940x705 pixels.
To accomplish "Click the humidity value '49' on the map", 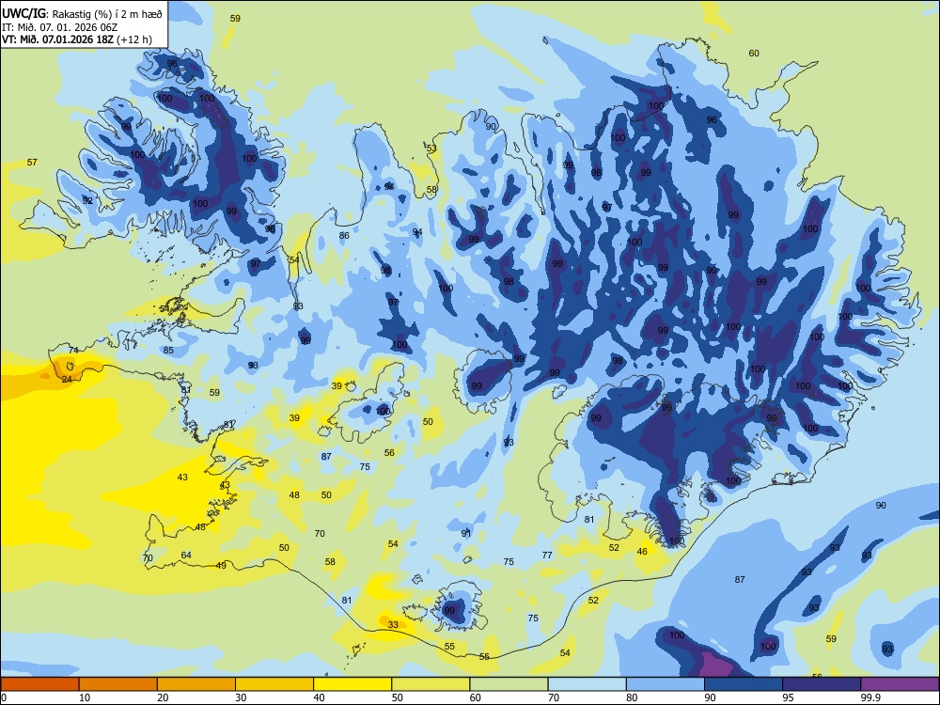I will click(x=221, y=565).
